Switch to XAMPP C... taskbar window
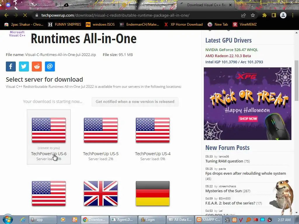This screenshot has height=224, width=299. 208,220
